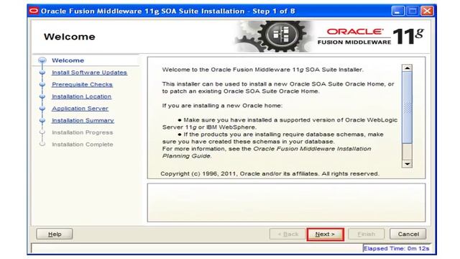Click the status bar field at the bottom
Screen dimensions: 460x259
pos(196,249)
